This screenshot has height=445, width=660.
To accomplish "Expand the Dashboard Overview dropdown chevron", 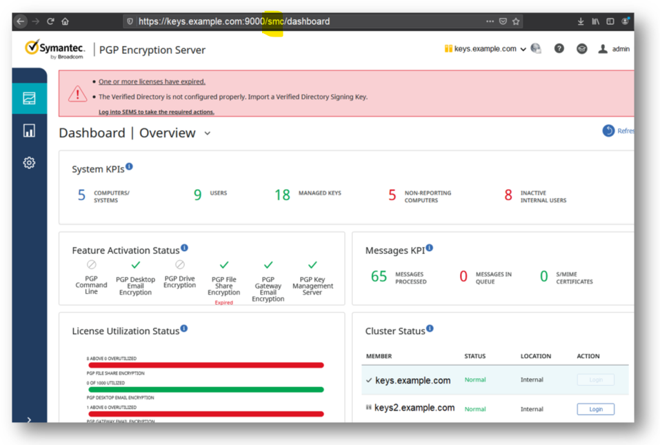I will click(208, 133).
